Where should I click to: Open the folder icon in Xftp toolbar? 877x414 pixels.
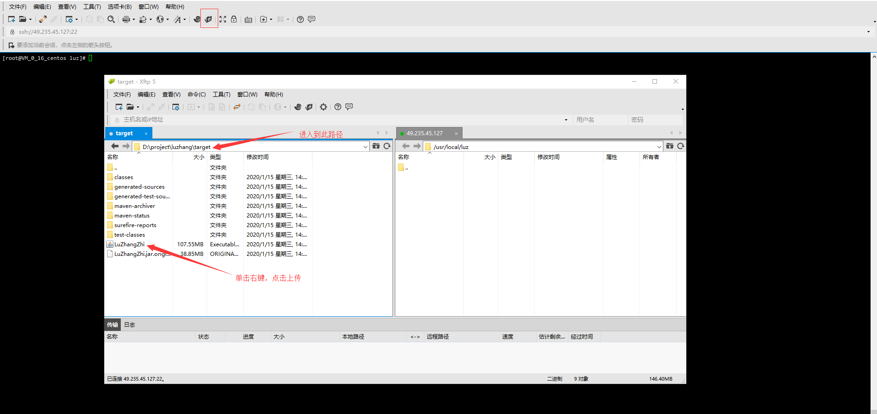tap(130, 107)
